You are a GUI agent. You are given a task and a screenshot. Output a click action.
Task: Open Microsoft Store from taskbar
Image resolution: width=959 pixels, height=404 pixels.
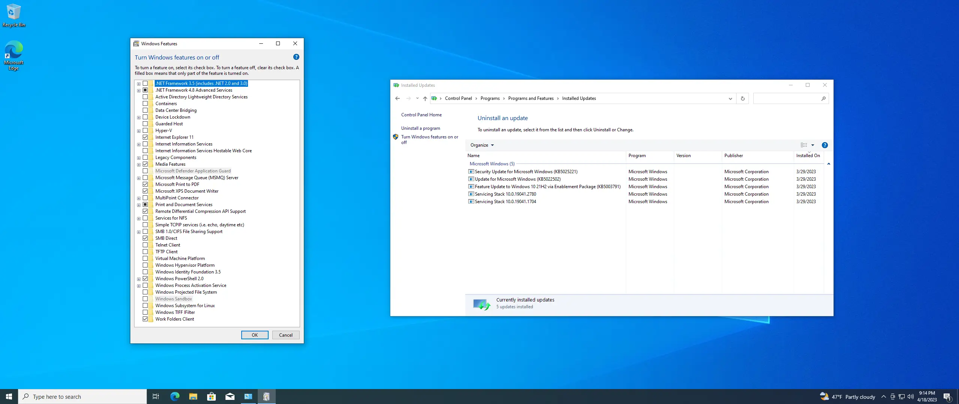coord(211,397)
